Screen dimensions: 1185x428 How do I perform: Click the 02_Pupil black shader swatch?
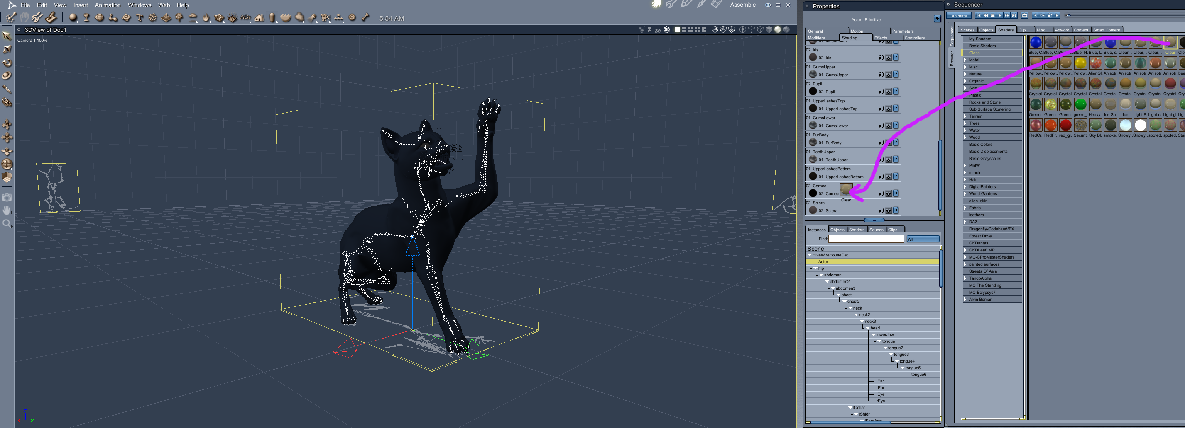coord(813,92)
